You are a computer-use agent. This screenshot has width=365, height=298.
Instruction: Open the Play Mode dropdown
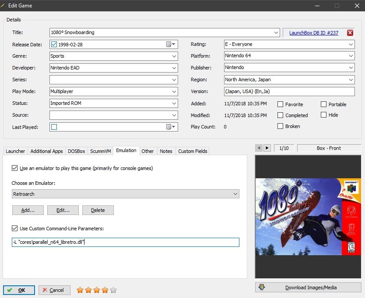[x=174, y=92]
